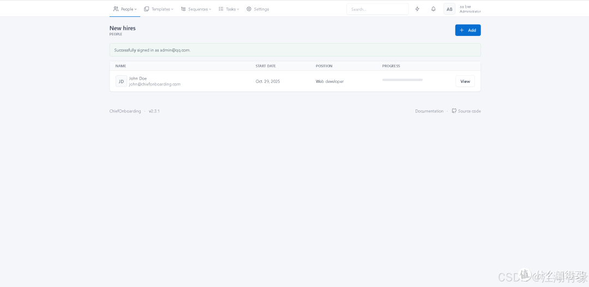
Task: Click john@chiefonboarding.com email
Action: click(155, 84)
